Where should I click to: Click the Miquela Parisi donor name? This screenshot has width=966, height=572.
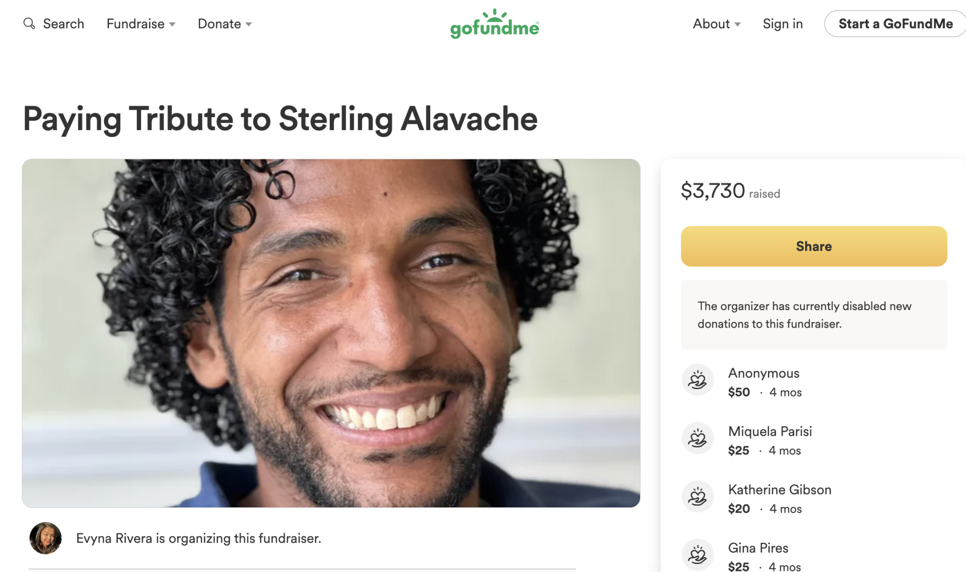(770, 431)
